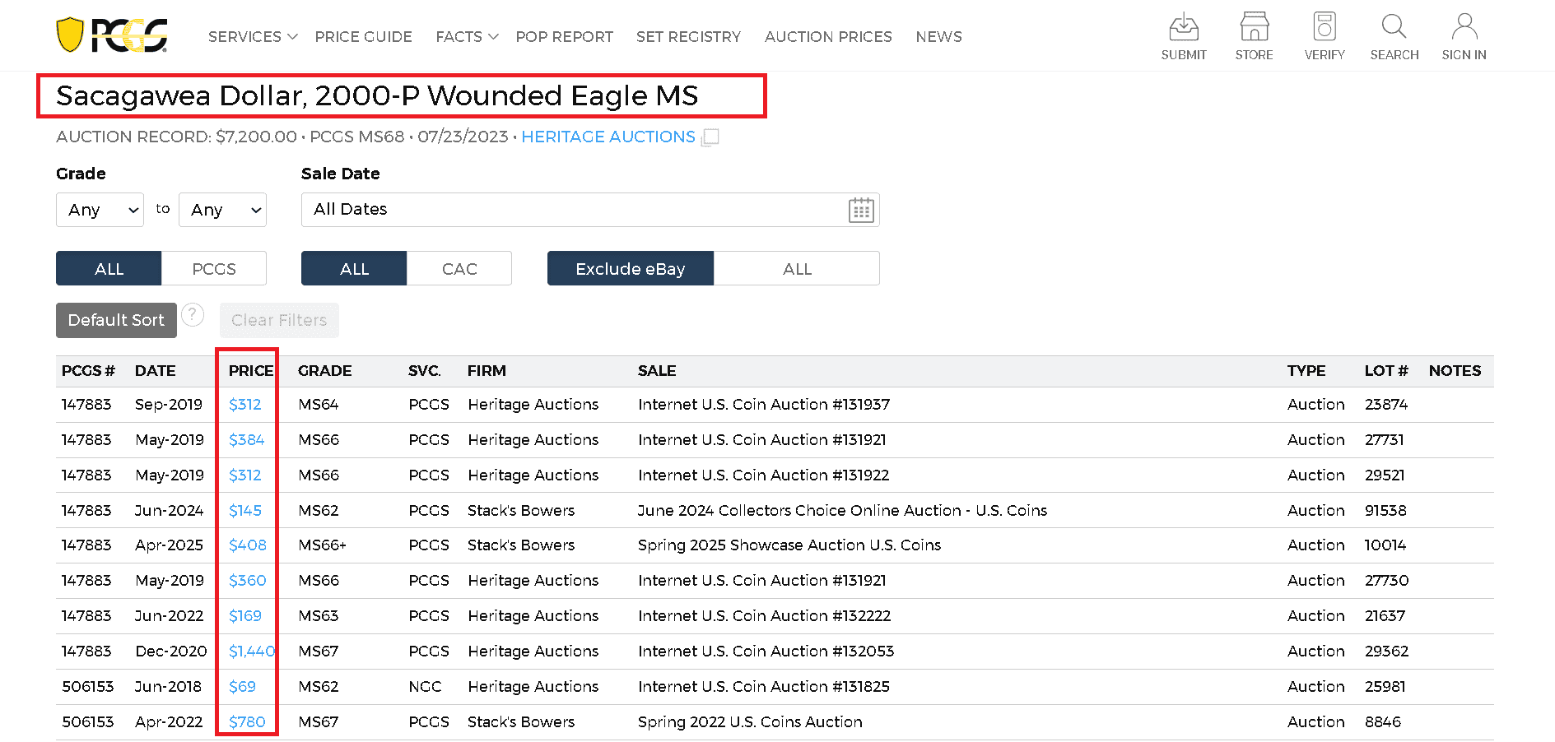Open the calendar icon in Sale Date
The image size is (1555, 742).
point(861,210)
